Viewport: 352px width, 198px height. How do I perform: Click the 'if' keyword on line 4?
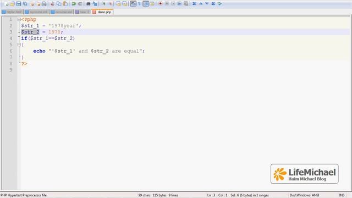coord(24,38)
